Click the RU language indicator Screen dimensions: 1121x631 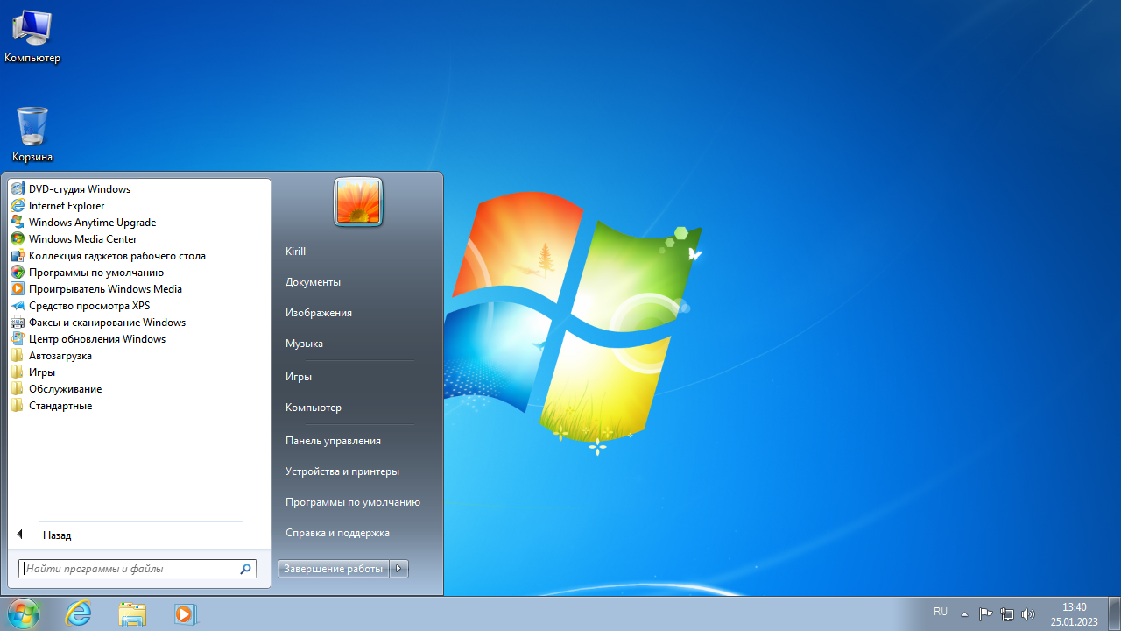[x=941, y=612]
